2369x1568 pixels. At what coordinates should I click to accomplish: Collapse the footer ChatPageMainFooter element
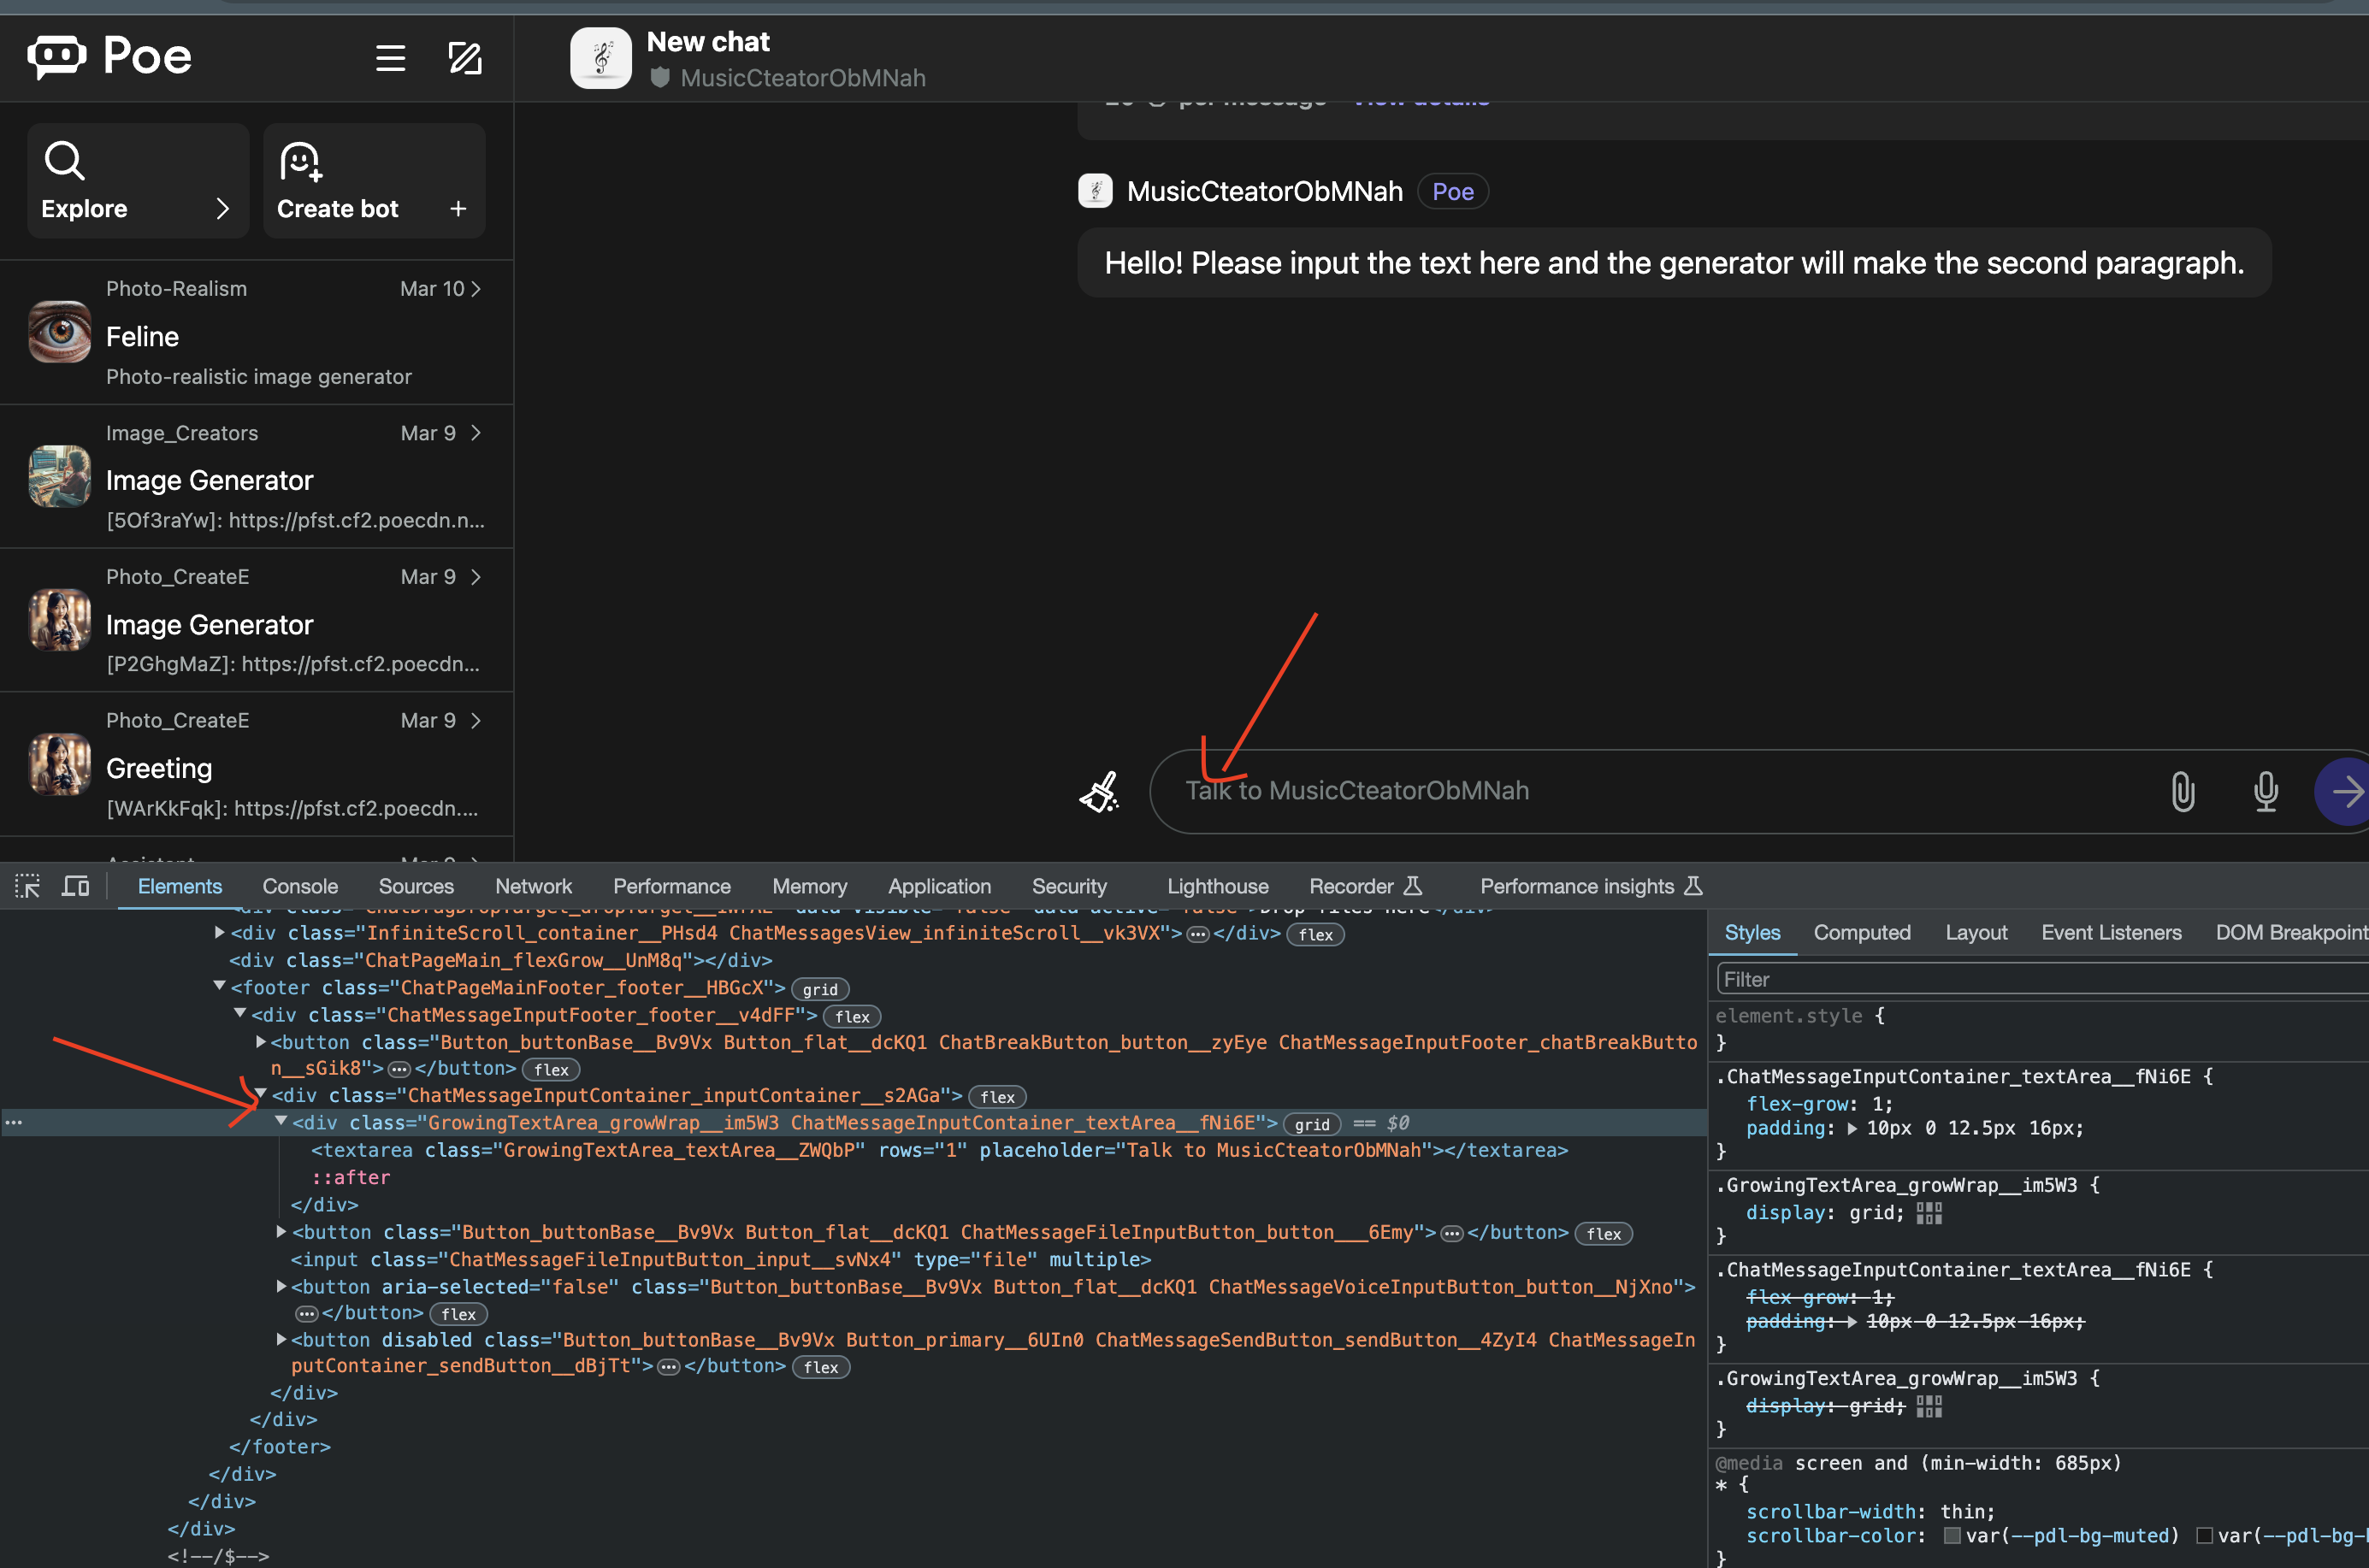click(x=219, y=986)
